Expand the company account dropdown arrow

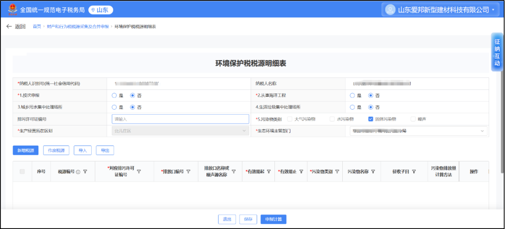(x=493, y=10)
